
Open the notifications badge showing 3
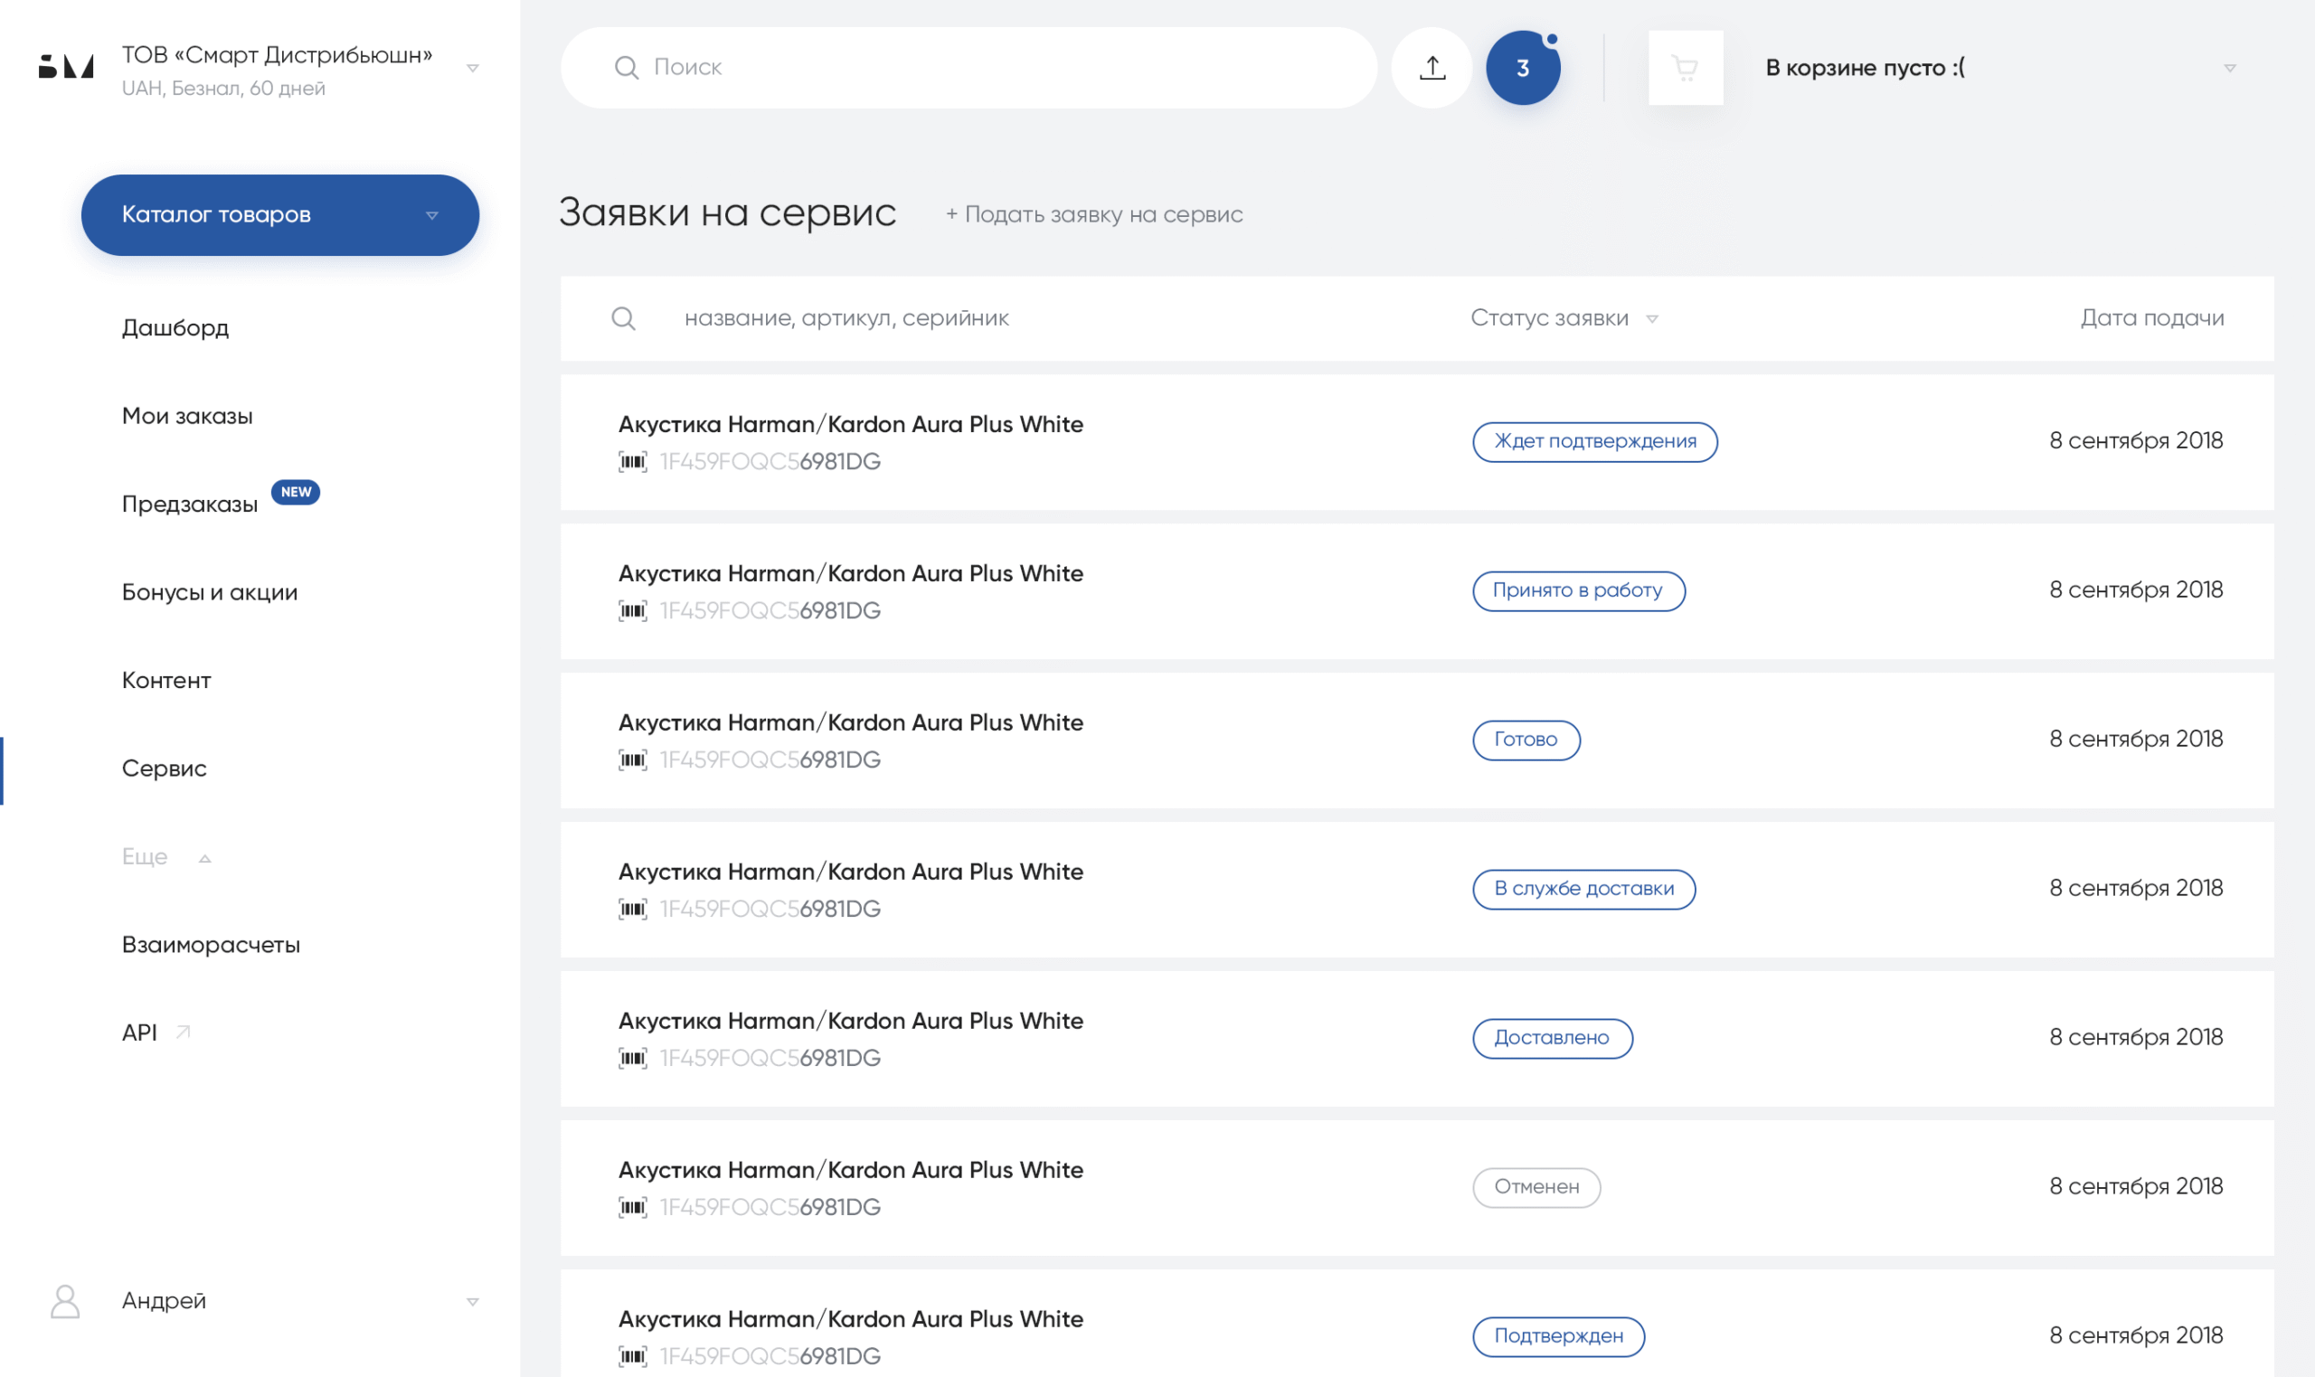coord(1523,68)
